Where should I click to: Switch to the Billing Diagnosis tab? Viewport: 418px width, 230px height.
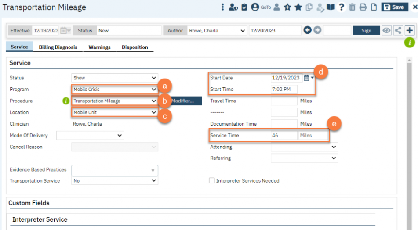tap(58, 47)
